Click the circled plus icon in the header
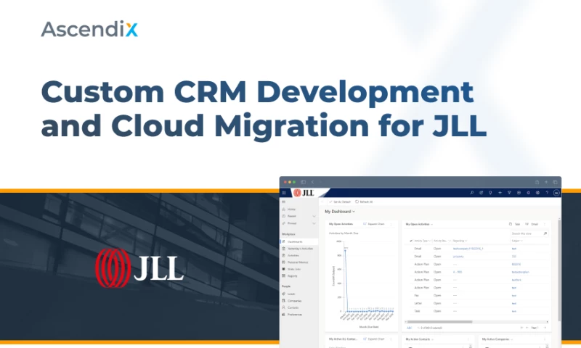The width and height of the screenshot is (581, 348). pos(519,193)
